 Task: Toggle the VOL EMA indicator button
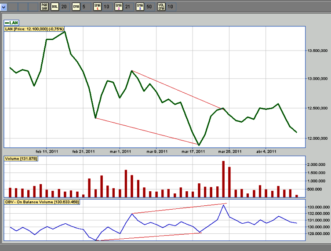160,7
